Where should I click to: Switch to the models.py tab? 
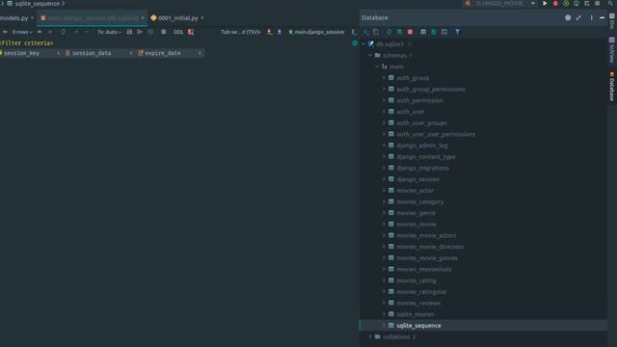tap(14, 18)
